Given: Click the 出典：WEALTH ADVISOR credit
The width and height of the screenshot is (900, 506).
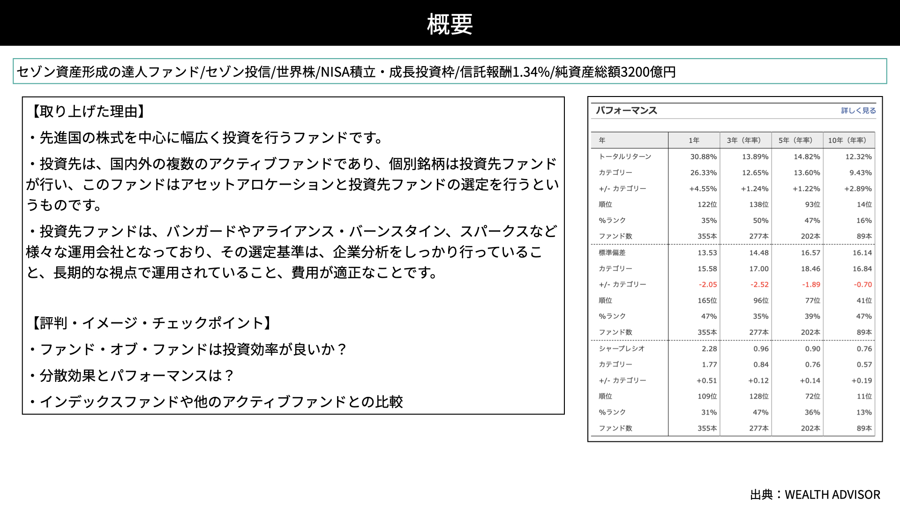Looking at the screenshot, I should click(x=815, y=494).
